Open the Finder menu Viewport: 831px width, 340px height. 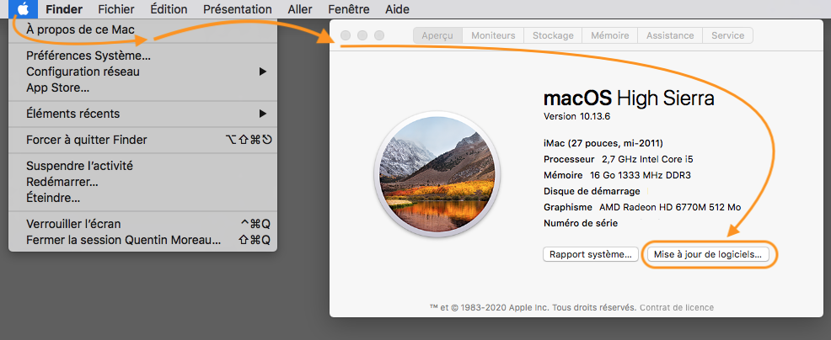63,9
